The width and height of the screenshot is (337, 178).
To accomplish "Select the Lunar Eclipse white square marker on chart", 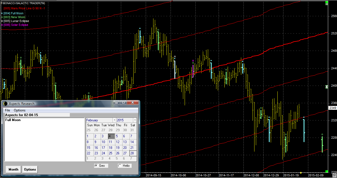I will pos(175,56).
